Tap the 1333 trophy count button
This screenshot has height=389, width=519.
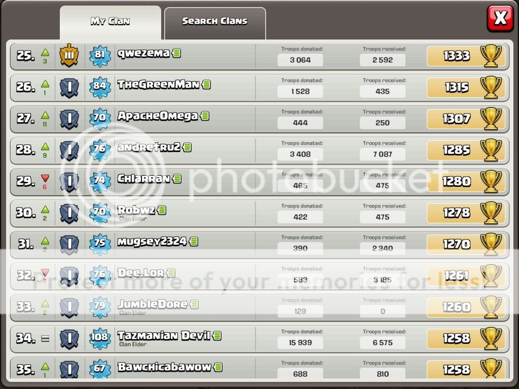(466, 56)
